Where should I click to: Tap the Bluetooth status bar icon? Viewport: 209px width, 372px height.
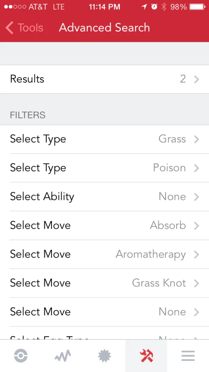coord(164,7)
